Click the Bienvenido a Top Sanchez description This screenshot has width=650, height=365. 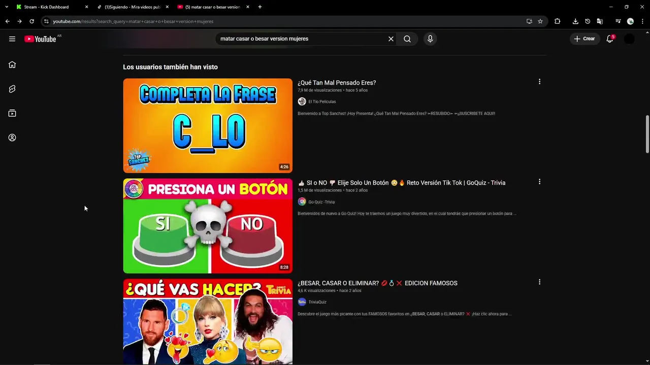[x=396, y=114]
